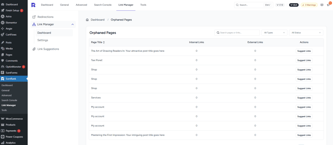Click the Comments bubble icon
The height and width of the screenshot is (145, 333).
3,61
